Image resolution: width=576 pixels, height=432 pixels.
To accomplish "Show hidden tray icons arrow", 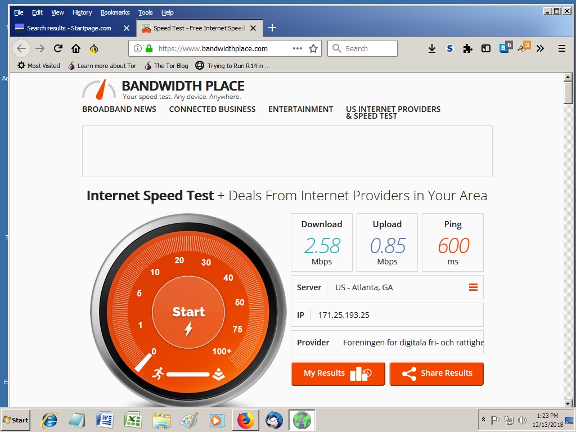I will (483, 420).
